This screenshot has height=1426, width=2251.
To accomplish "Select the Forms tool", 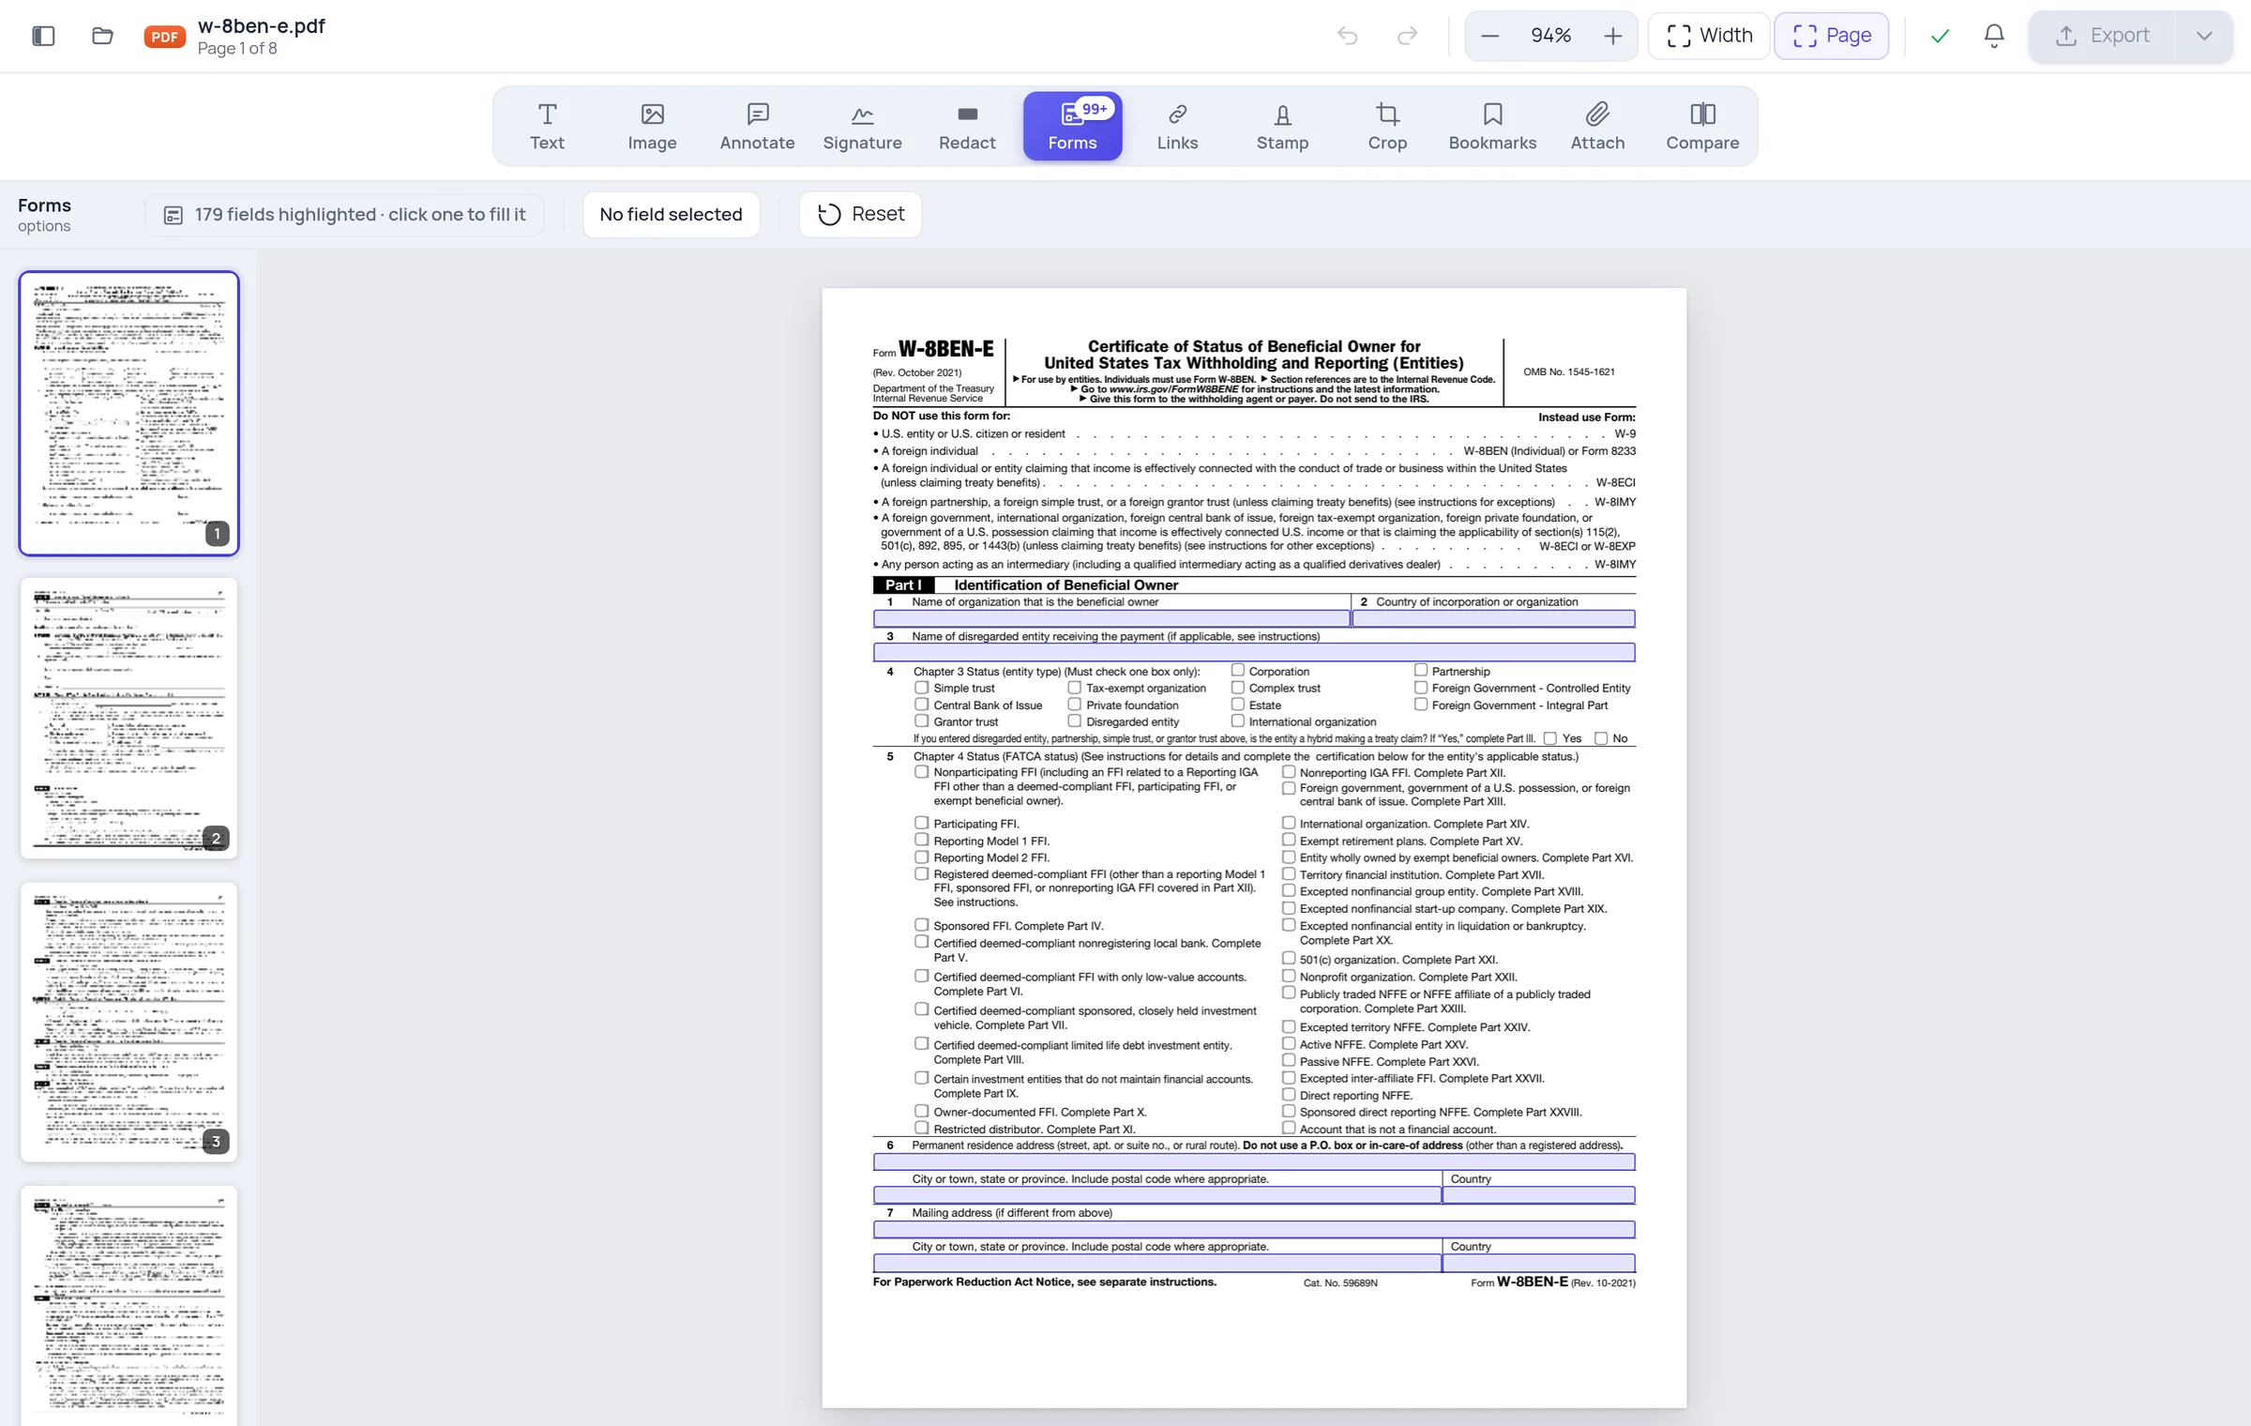I will 1072,127.
